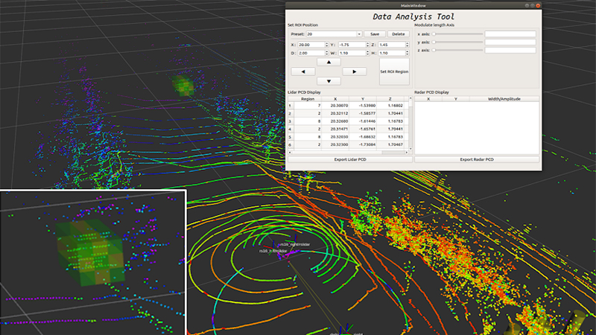Increase the W width spinbox value
The image size is (596, 335).
point(367,51)
